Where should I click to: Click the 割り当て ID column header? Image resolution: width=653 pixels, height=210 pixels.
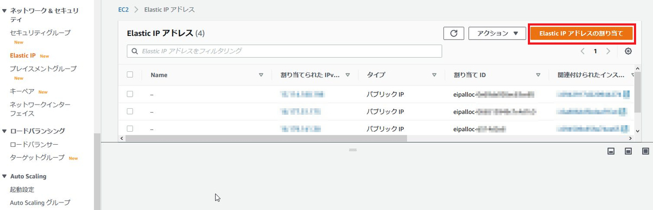point(470,75)
